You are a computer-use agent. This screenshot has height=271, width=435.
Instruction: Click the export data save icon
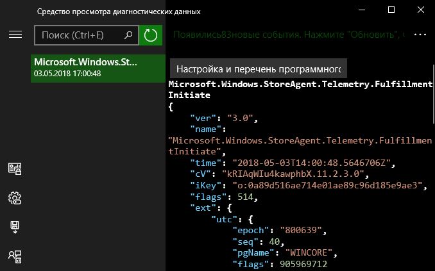click(15, 227)
